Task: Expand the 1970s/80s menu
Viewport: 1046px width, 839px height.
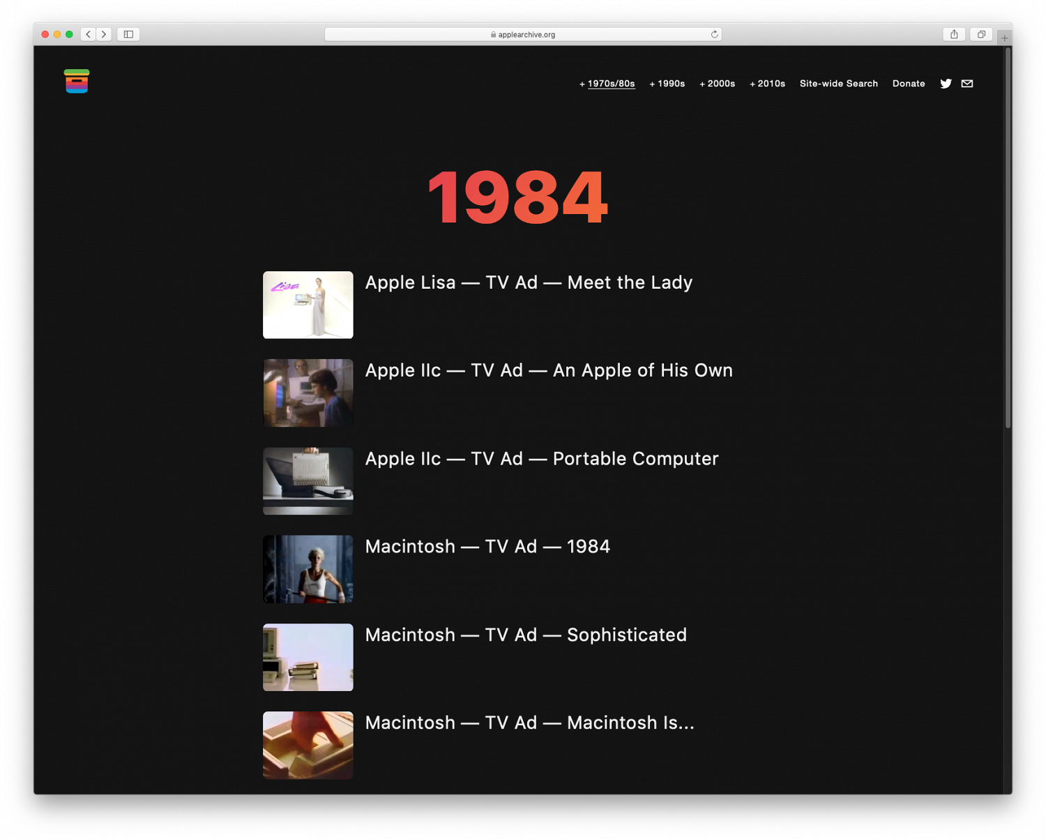Action: (607, 84)
